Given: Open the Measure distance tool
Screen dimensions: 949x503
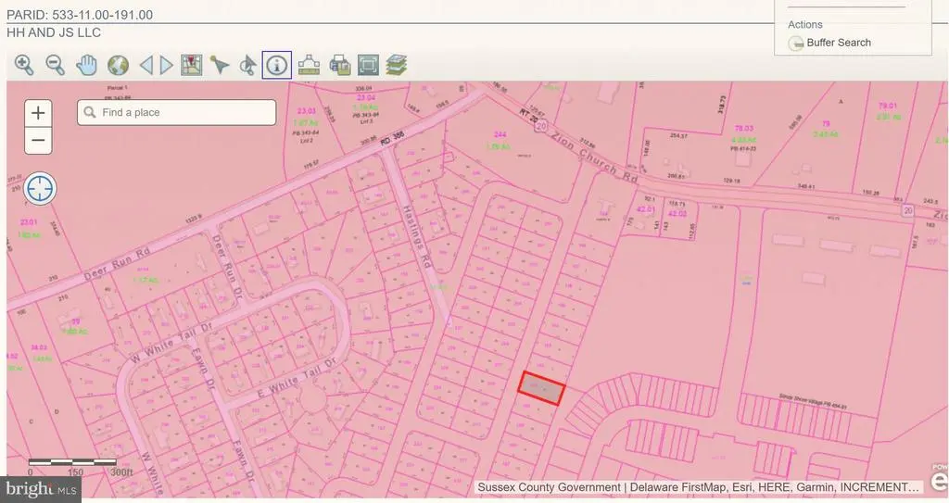Looking at the screenshot, I should 309,65.
